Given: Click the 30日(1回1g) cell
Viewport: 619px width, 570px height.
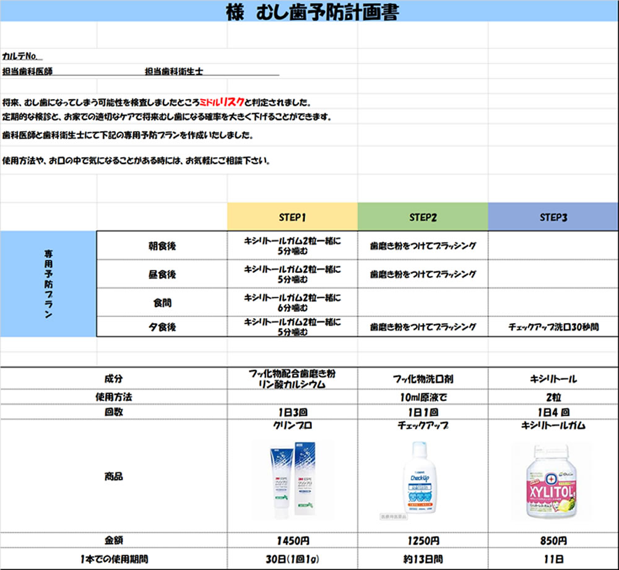Looking at the screenshot, I should click(x=293, y=559).
